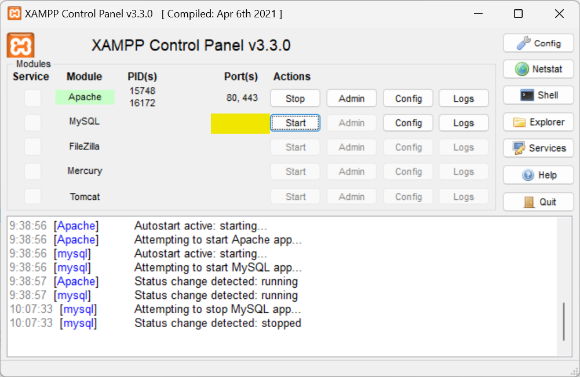This screenshot has width=580, height=377.
Task: Open the MySQL Config menu
Action: coord(408,123)
